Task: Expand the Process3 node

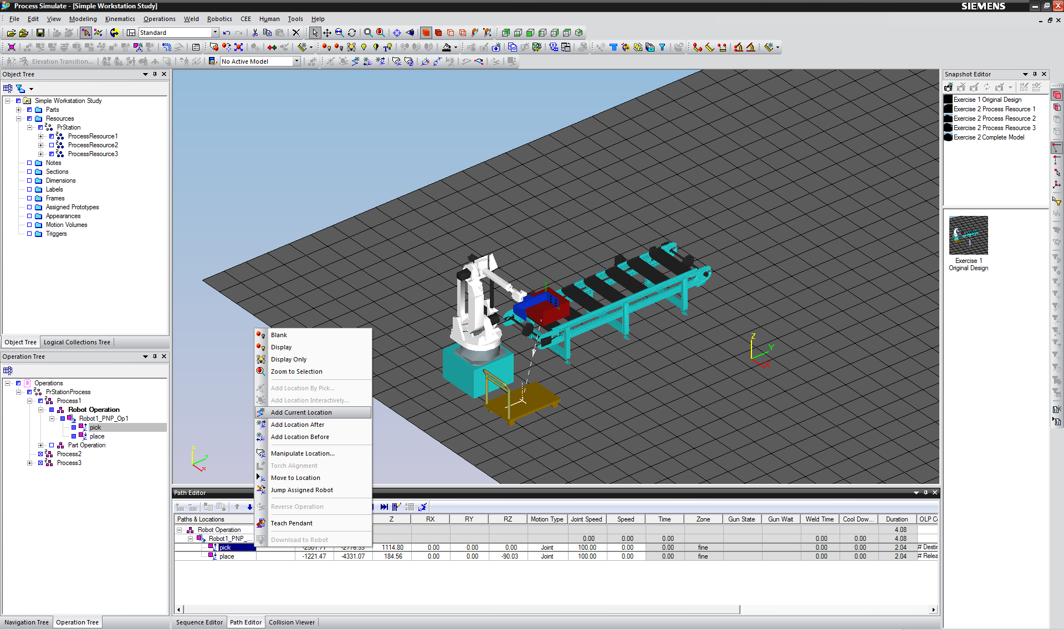Action: [29, 463]
